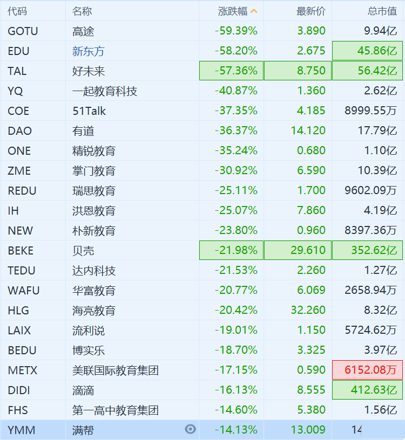Sort by the 代码 column header

click(17, 11)
